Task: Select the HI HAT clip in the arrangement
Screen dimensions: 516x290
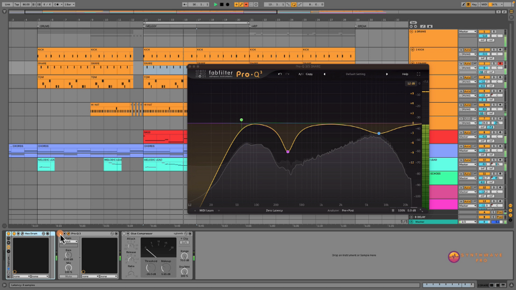Action: 112,109
